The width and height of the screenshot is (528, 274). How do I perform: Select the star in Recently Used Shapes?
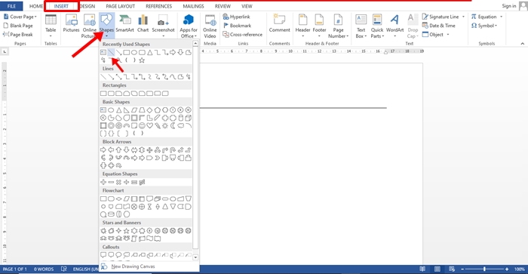coord(142,60)
